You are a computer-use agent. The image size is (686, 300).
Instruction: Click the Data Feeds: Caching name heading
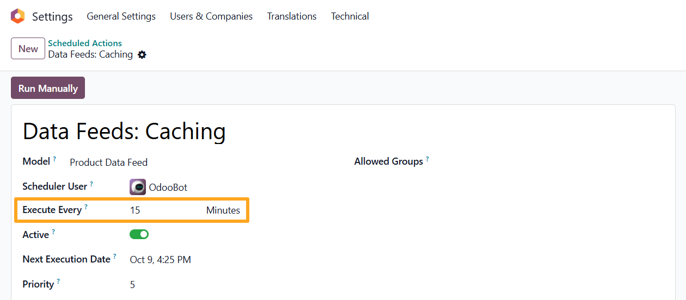124,132
